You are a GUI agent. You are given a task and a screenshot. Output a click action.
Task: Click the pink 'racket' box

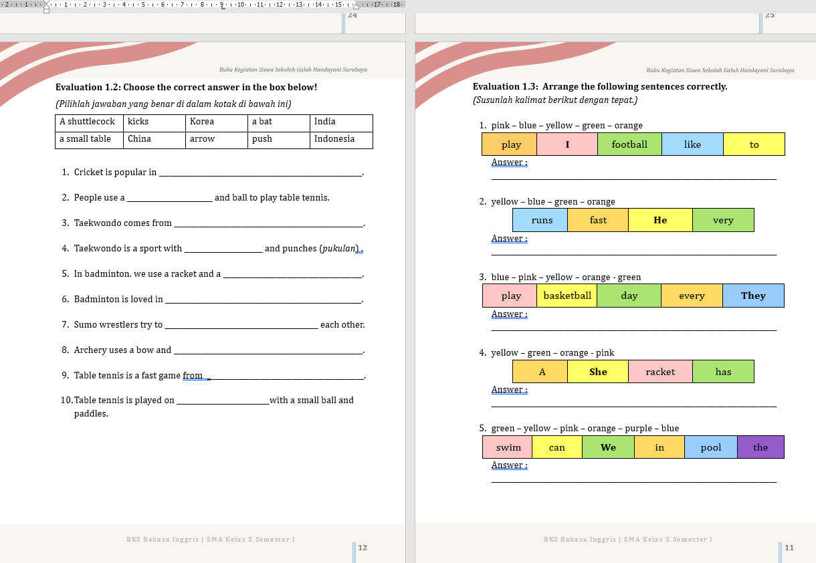(x=660, y=372)
